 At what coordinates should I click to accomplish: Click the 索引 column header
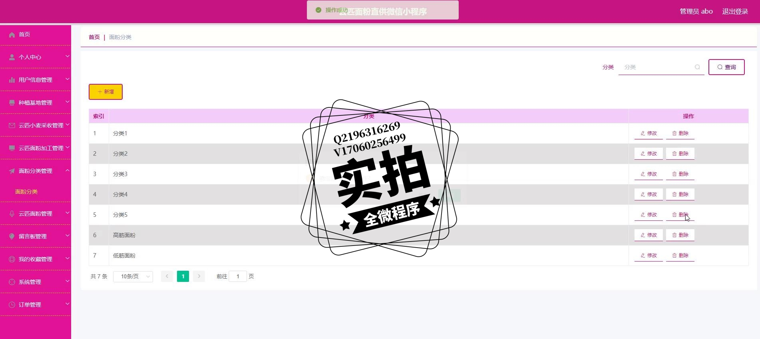[x=99, y=116]
